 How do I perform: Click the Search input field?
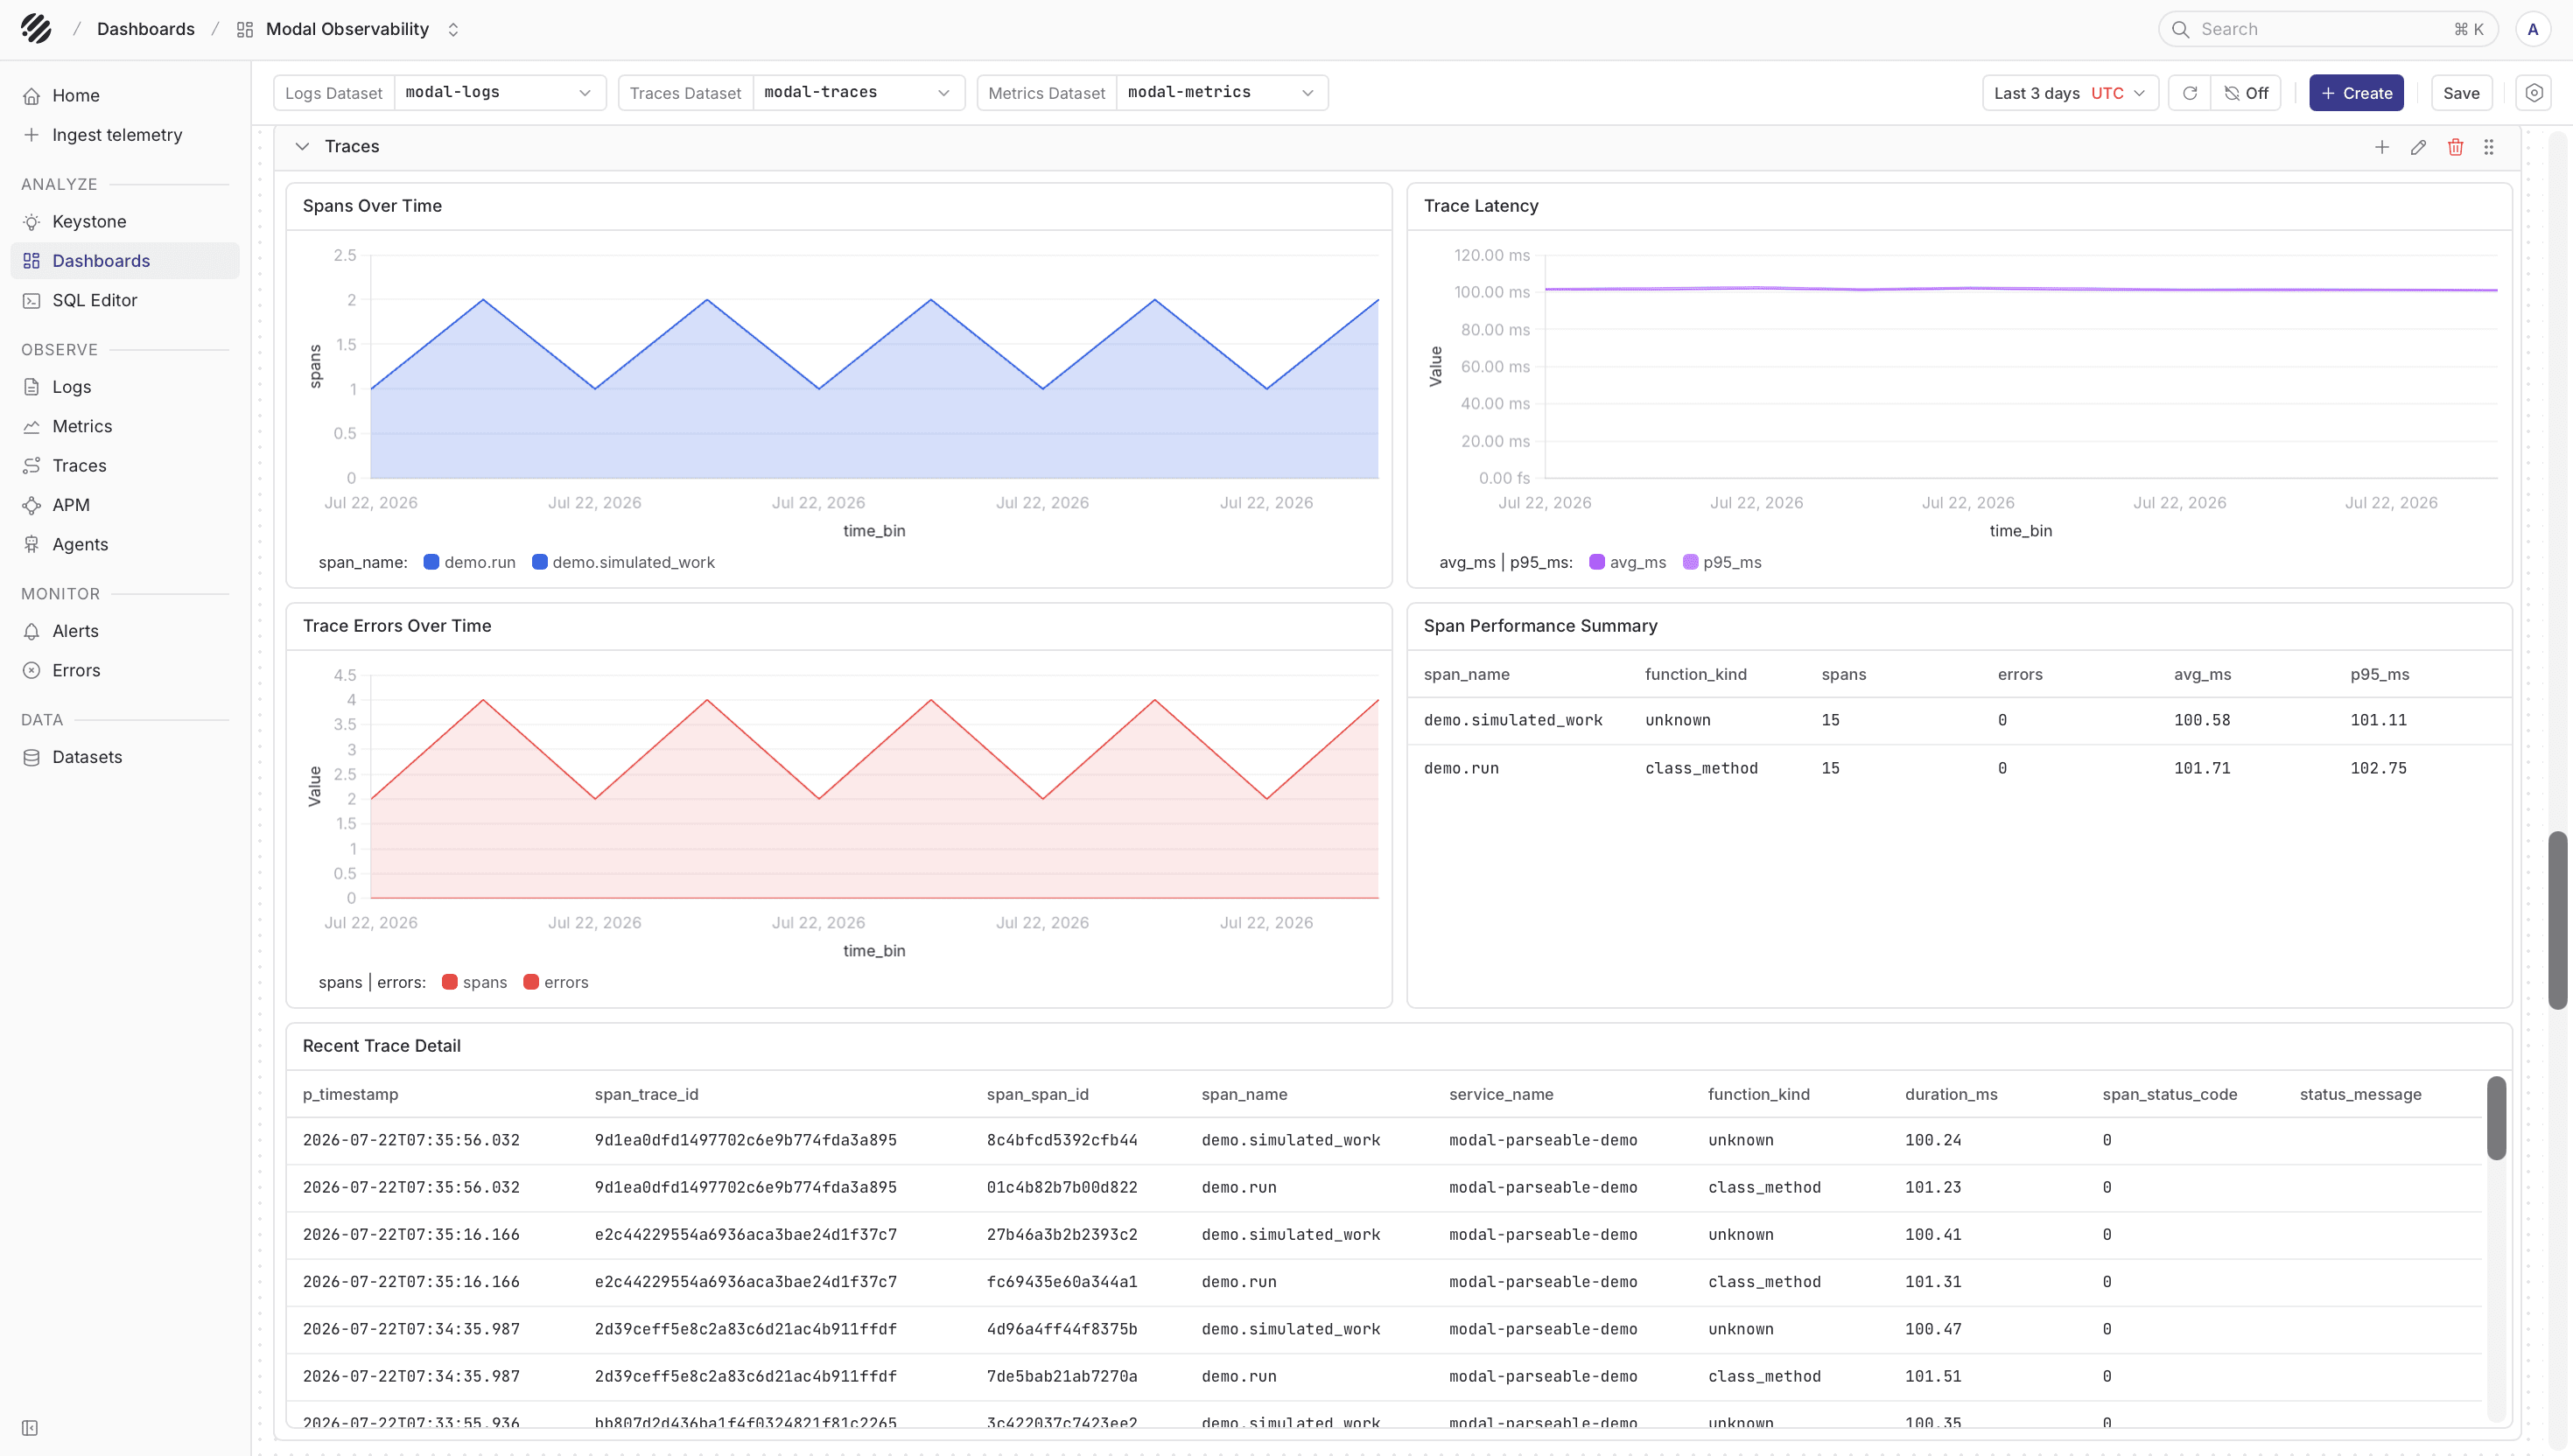2328,29
